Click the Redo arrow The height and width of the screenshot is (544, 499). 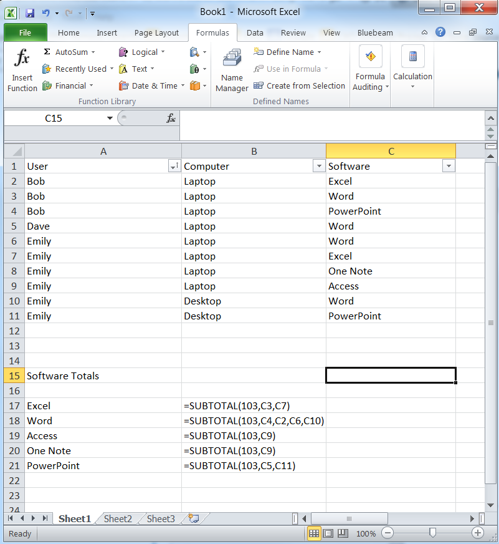69,13
